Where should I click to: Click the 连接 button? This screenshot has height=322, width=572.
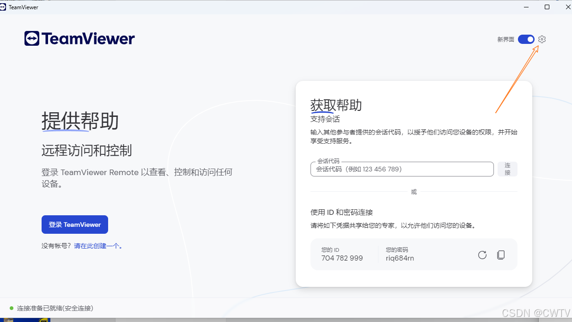tap(507, 169)
